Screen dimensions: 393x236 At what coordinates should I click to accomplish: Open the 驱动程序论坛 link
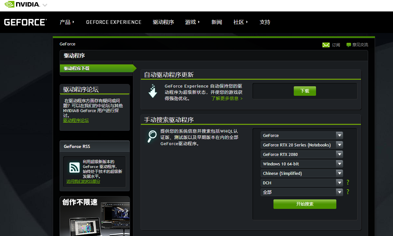pos(76,120)
